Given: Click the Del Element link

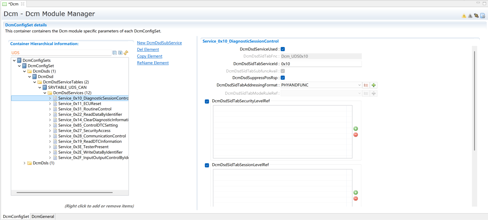Looking at the screenshot, I should point(148,50).
